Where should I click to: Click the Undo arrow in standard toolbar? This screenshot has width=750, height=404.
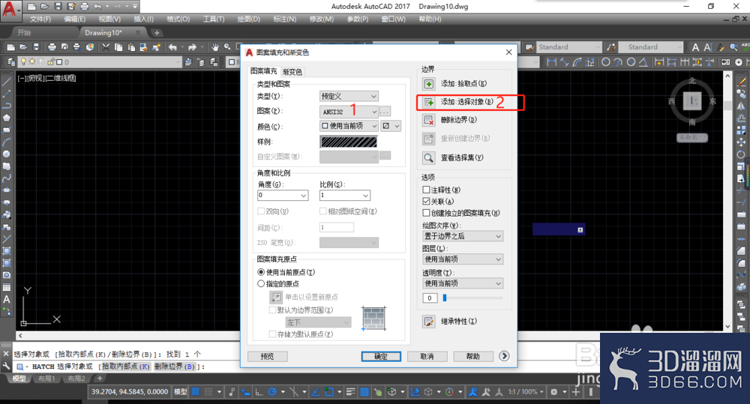coord(172,47)
